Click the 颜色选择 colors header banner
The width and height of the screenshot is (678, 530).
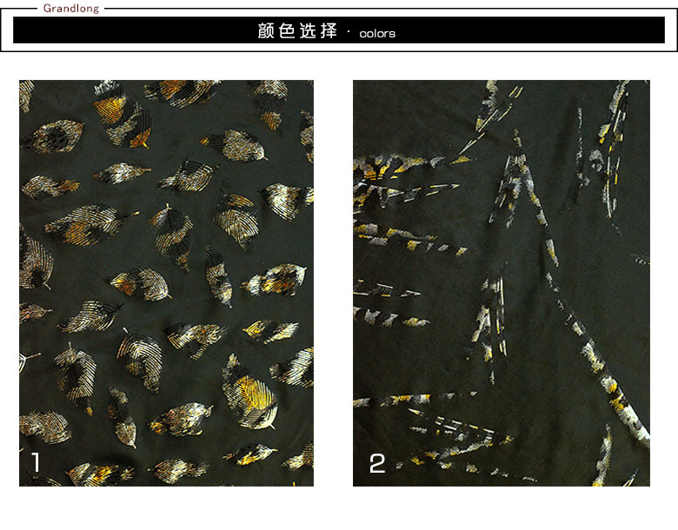click(x=339, y=30)
